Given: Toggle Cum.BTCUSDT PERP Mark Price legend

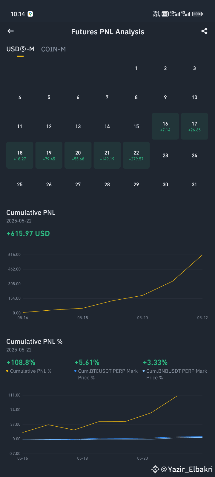Looking at the screenshot, I should click(x=106, y=374).
